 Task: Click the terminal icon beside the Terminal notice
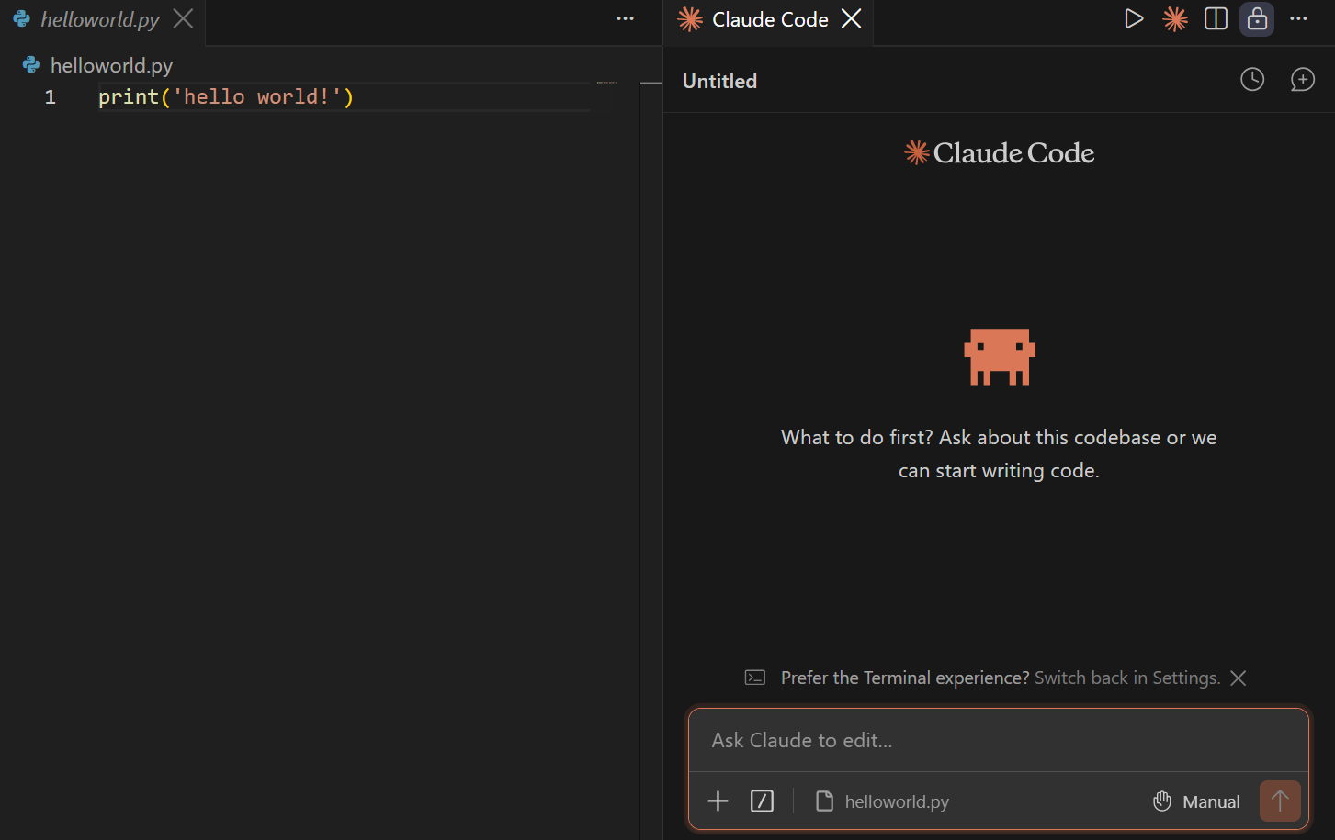pyautogui.click(x=755, y=678)
